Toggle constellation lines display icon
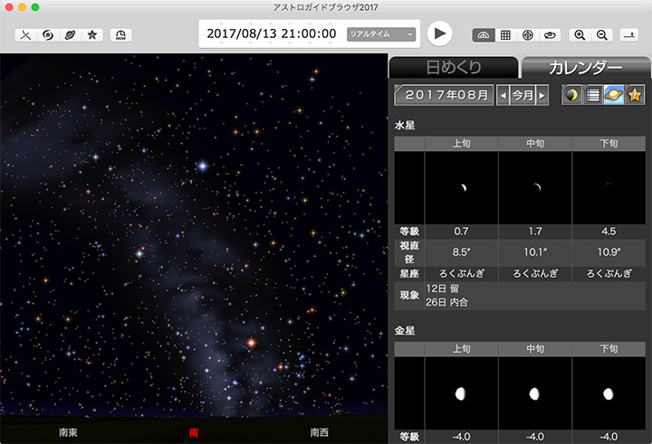Image resolution: width=652 pixels, height=444 pixels. (x=25, y=35)
